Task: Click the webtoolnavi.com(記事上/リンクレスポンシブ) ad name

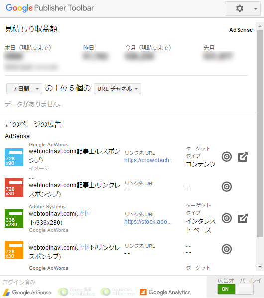Action: coord(74,189)
